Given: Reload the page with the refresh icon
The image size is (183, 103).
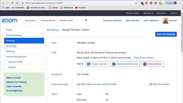Looking at the screenshot, I should pyautogui.click(x=12, y=3).
